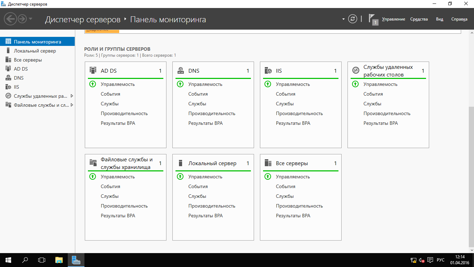Open the navigation history dropdown arrow
This screenshot has width=474, height=267.
31,19
